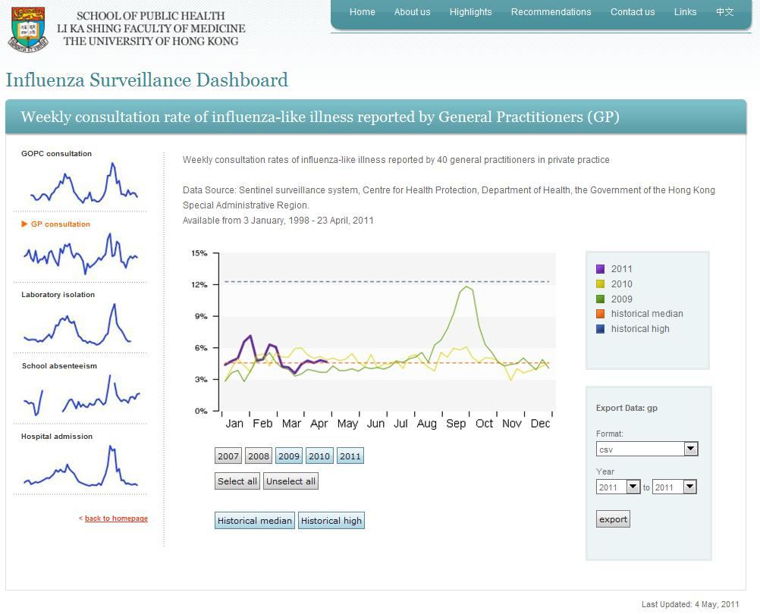Toggle the 2011 year series
This screenshot has width=760, height=614.
[350, 456]
